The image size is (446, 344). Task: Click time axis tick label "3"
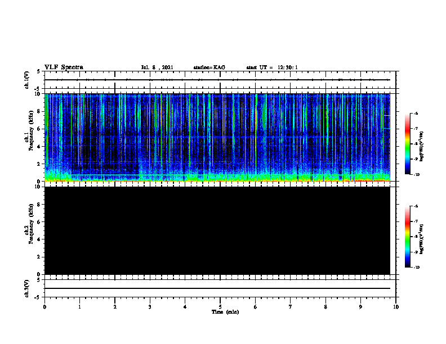click(x=150, y=307)
